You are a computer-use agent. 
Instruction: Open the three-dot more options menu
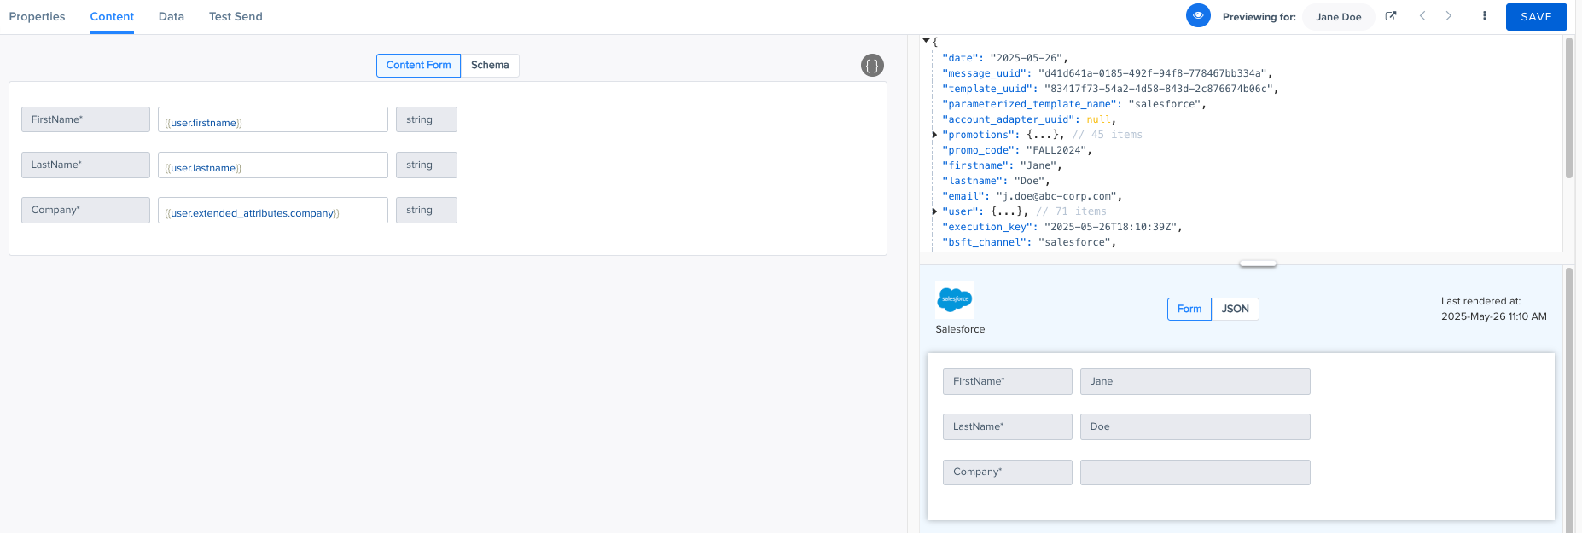1484,16
